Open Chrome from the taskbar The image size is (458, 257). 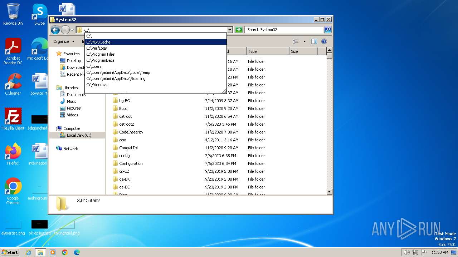point(64,252)
